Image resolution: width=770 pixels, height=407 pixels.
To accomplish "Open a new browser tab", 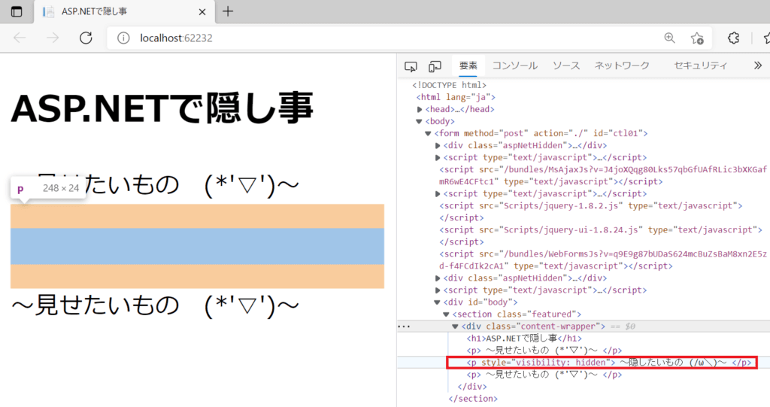I will [228, 11].
